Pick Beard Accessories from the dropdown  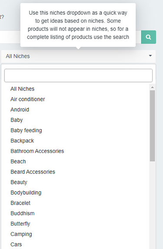coord(33,172)
